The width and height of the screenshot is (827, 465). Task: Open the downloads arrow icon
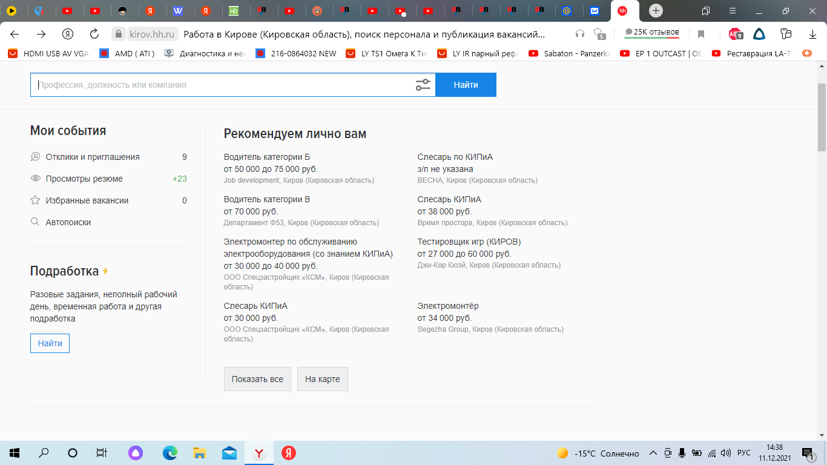coord(812,34)
